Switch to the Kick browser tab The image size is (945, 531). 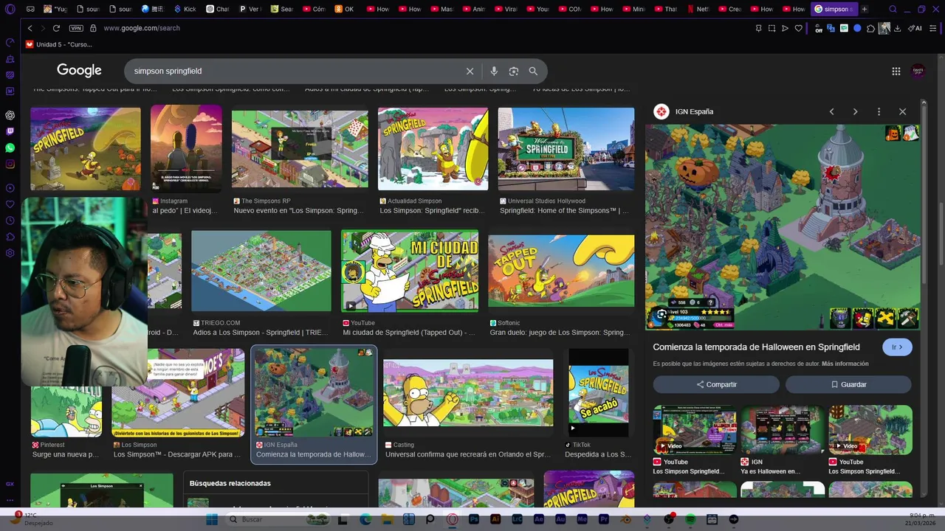pos(184,9)
